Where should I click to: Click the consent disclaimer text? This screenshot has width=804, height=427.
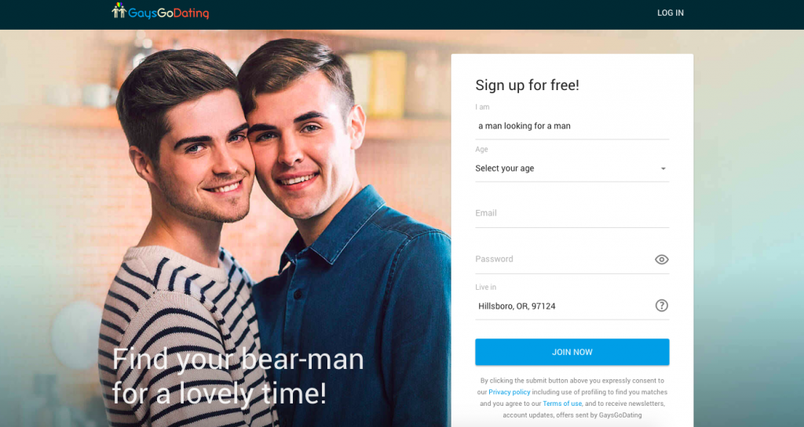(x=572, y=398)
